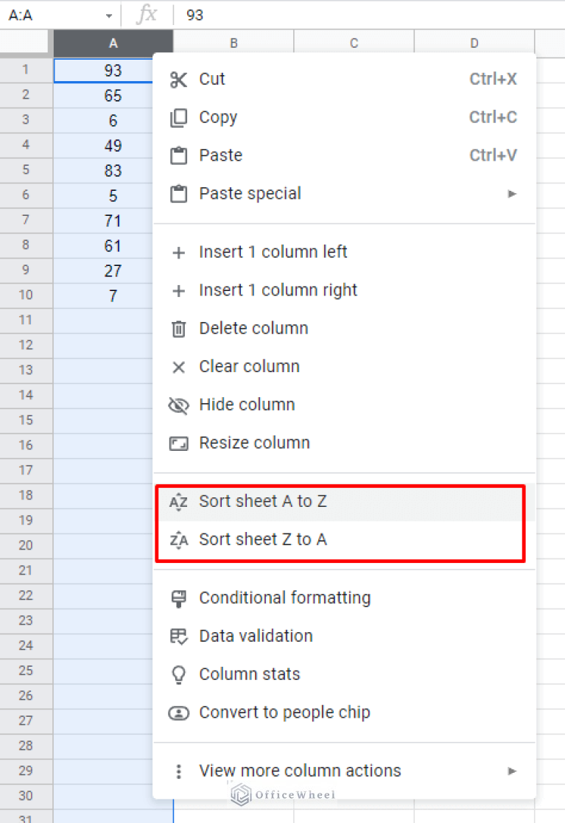Click the Column stats lightbulb icon
This screenshot has width=565, height=823.
pos(178,675)
